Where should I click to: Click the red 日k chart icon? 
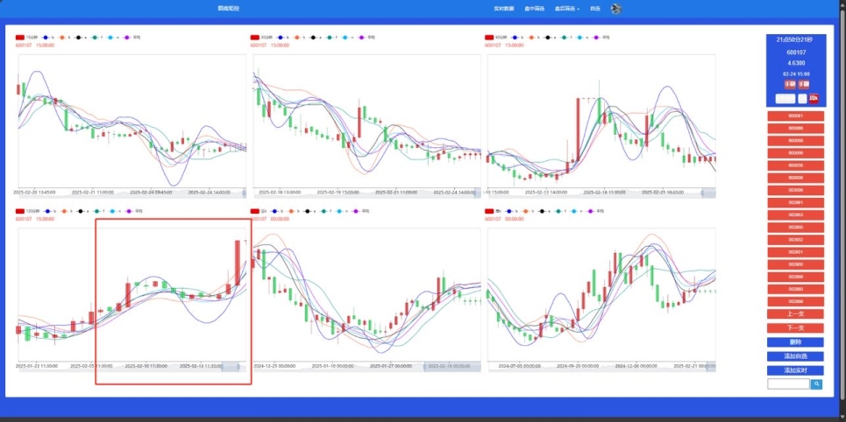point(814,98)
